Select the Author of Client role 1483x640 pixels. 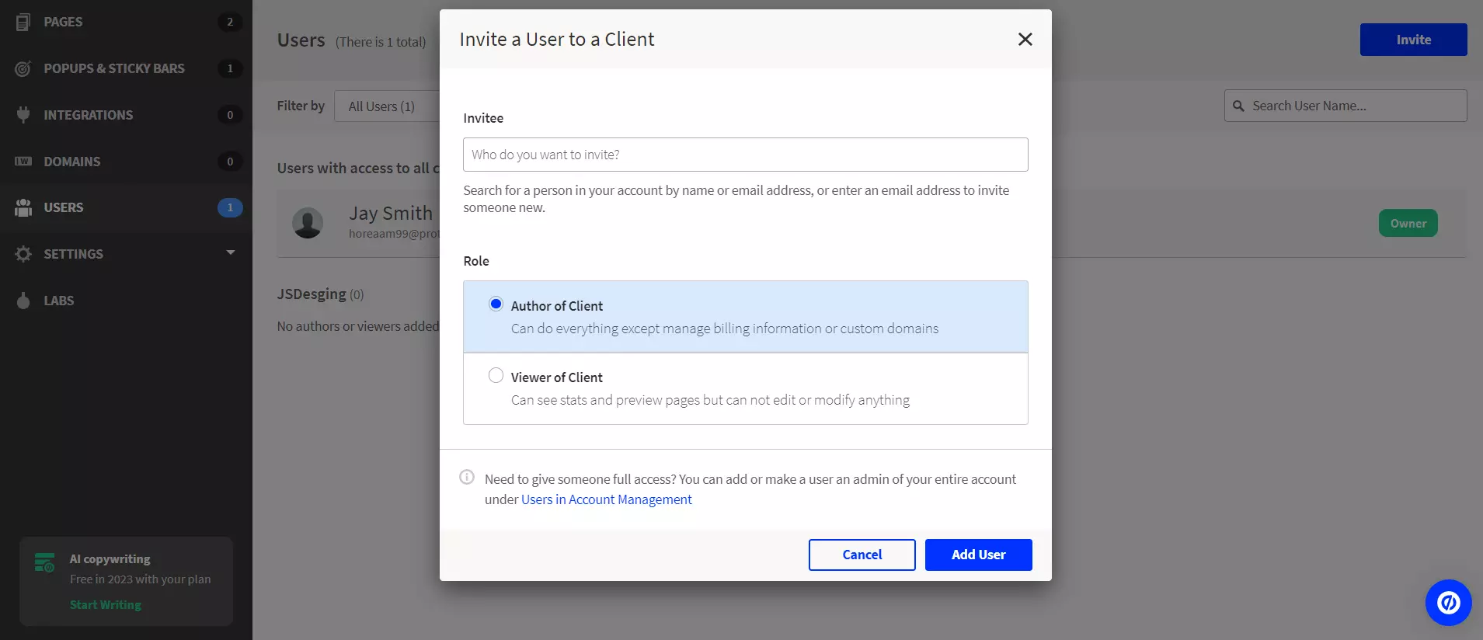[496, 304]
